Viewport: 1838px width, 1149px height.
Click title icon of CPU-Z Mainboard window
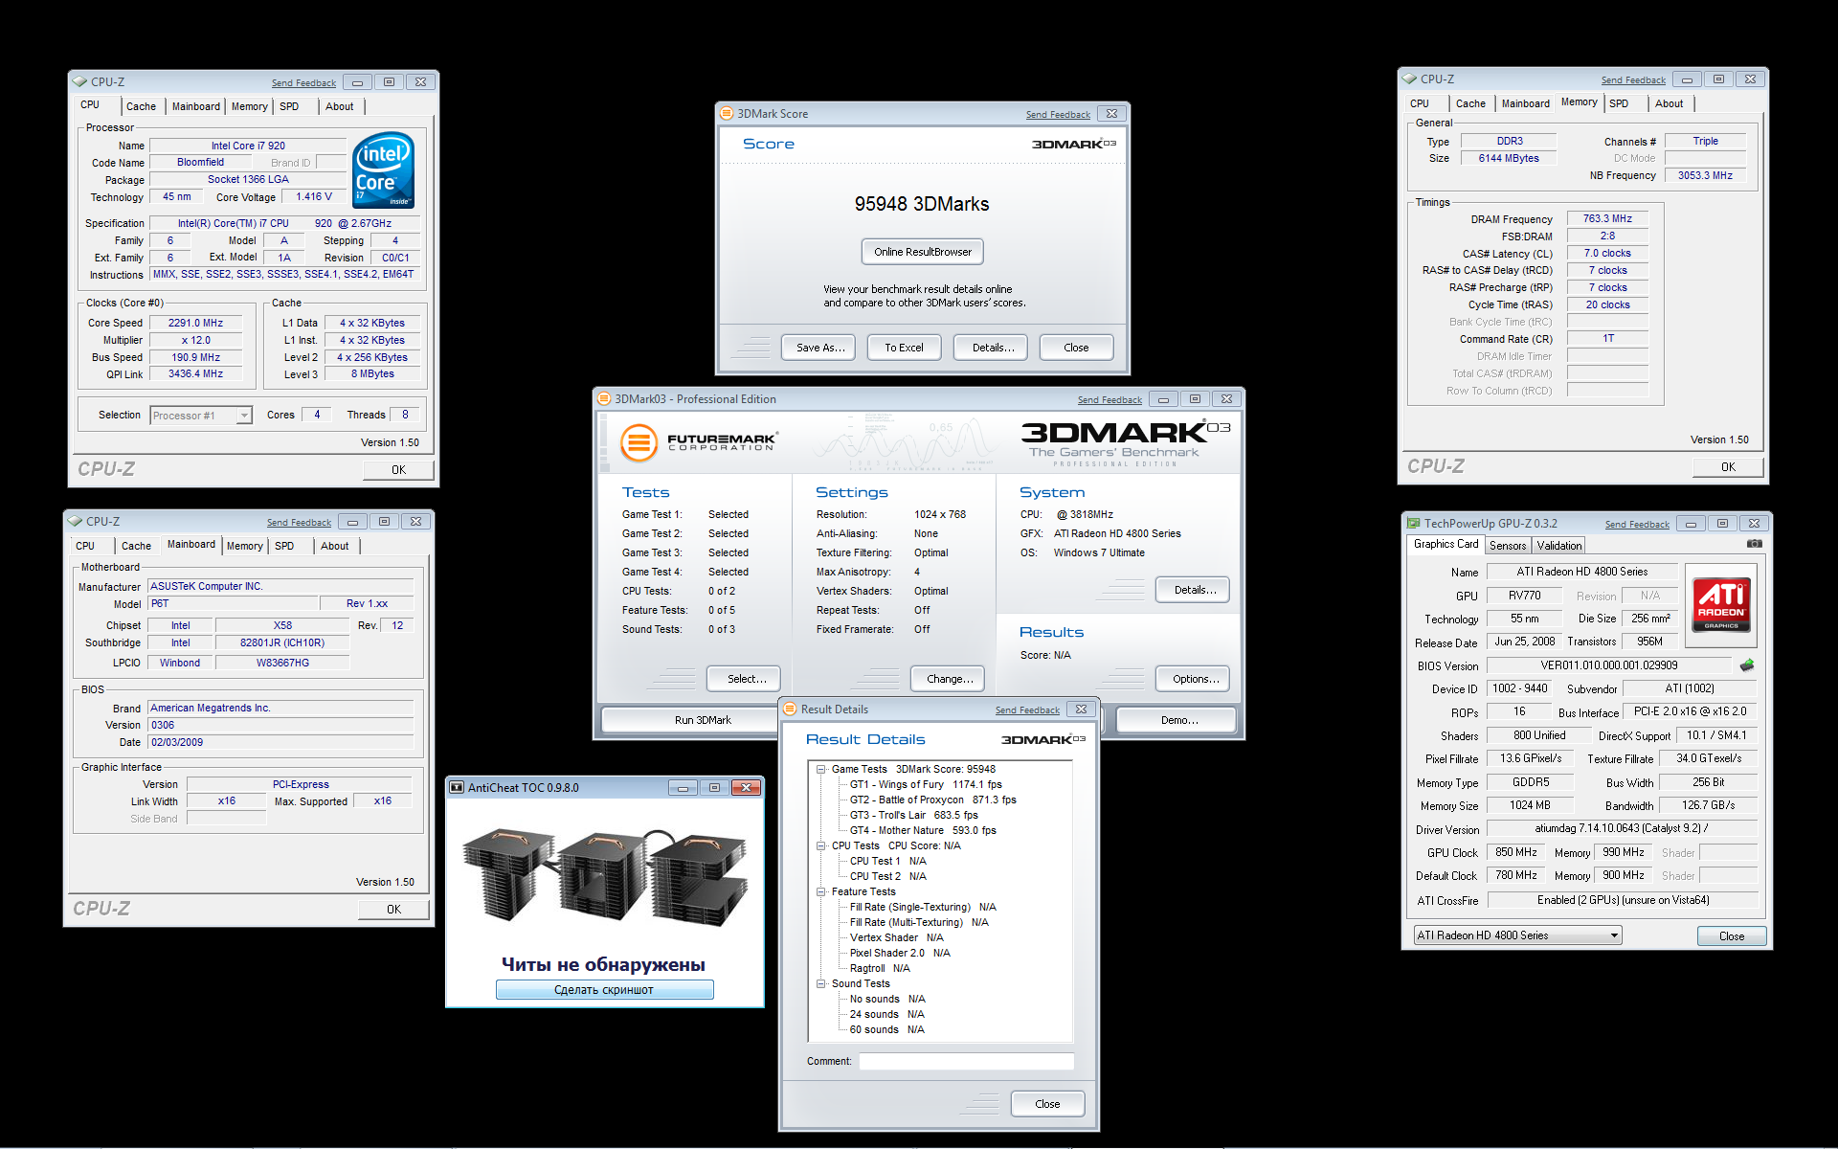(75, 522)
